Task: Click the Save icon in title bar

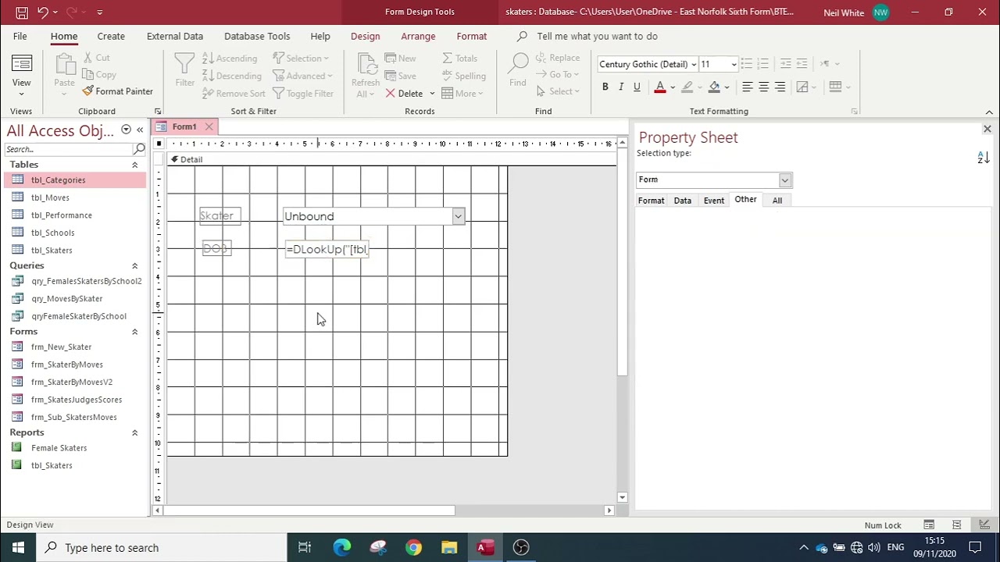Action: click(x=22, y=12)
